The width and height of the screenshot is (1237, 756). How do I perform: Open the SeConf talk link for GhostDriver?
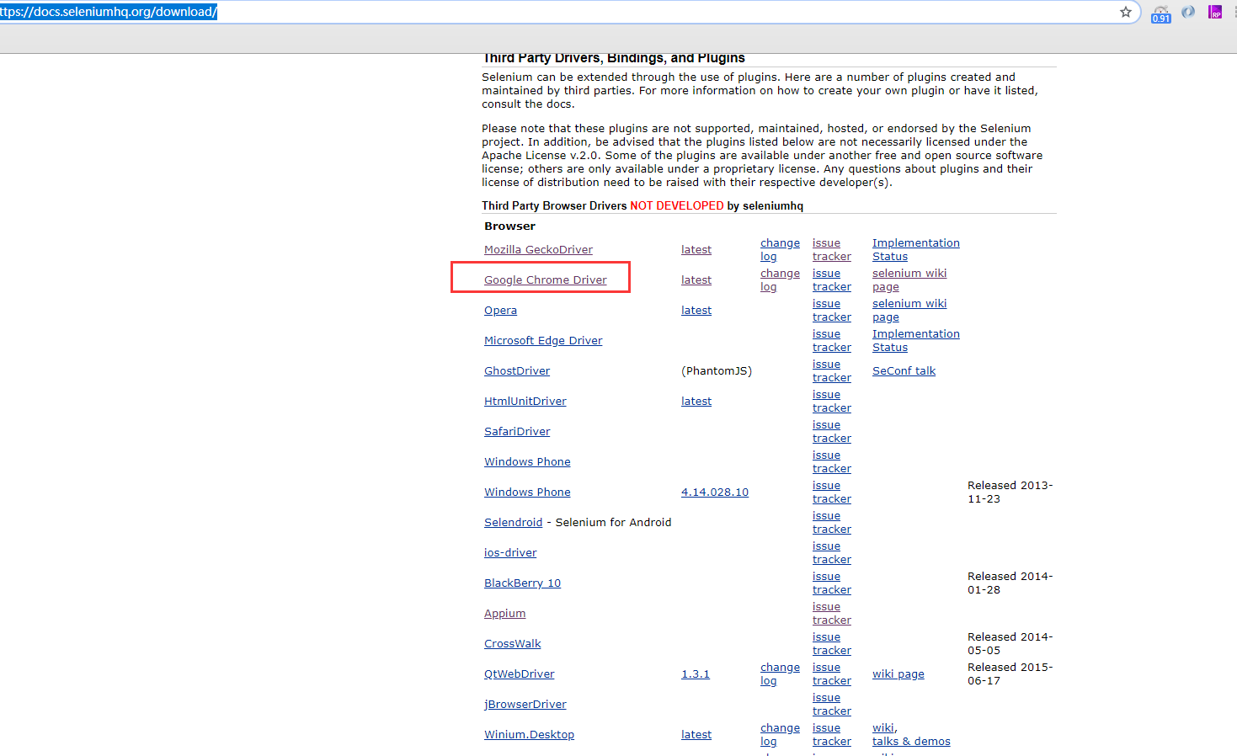[904, 370]
